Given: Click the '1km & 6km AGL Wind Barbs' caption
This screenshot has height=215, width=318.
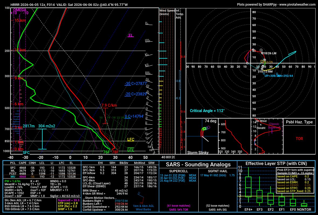Looking at the screenshot, I should coord(143,208).
